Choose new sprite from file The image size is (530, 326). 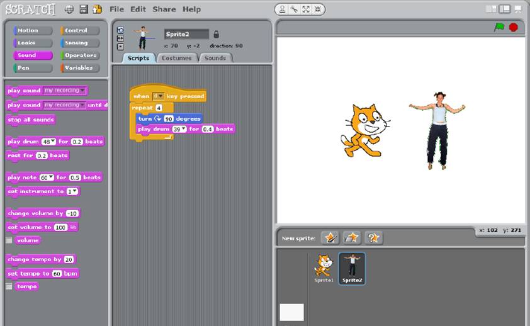(352, 238)
